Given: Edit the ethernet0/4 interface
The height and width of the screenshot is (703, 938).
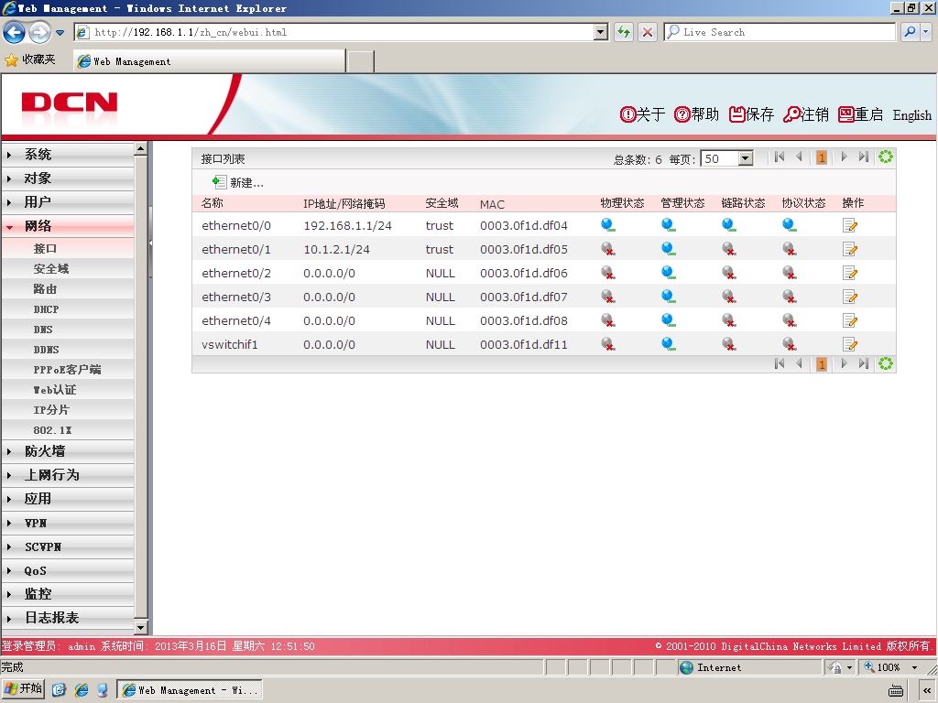Looking at the screenshot, I should [x=849, y=320].
